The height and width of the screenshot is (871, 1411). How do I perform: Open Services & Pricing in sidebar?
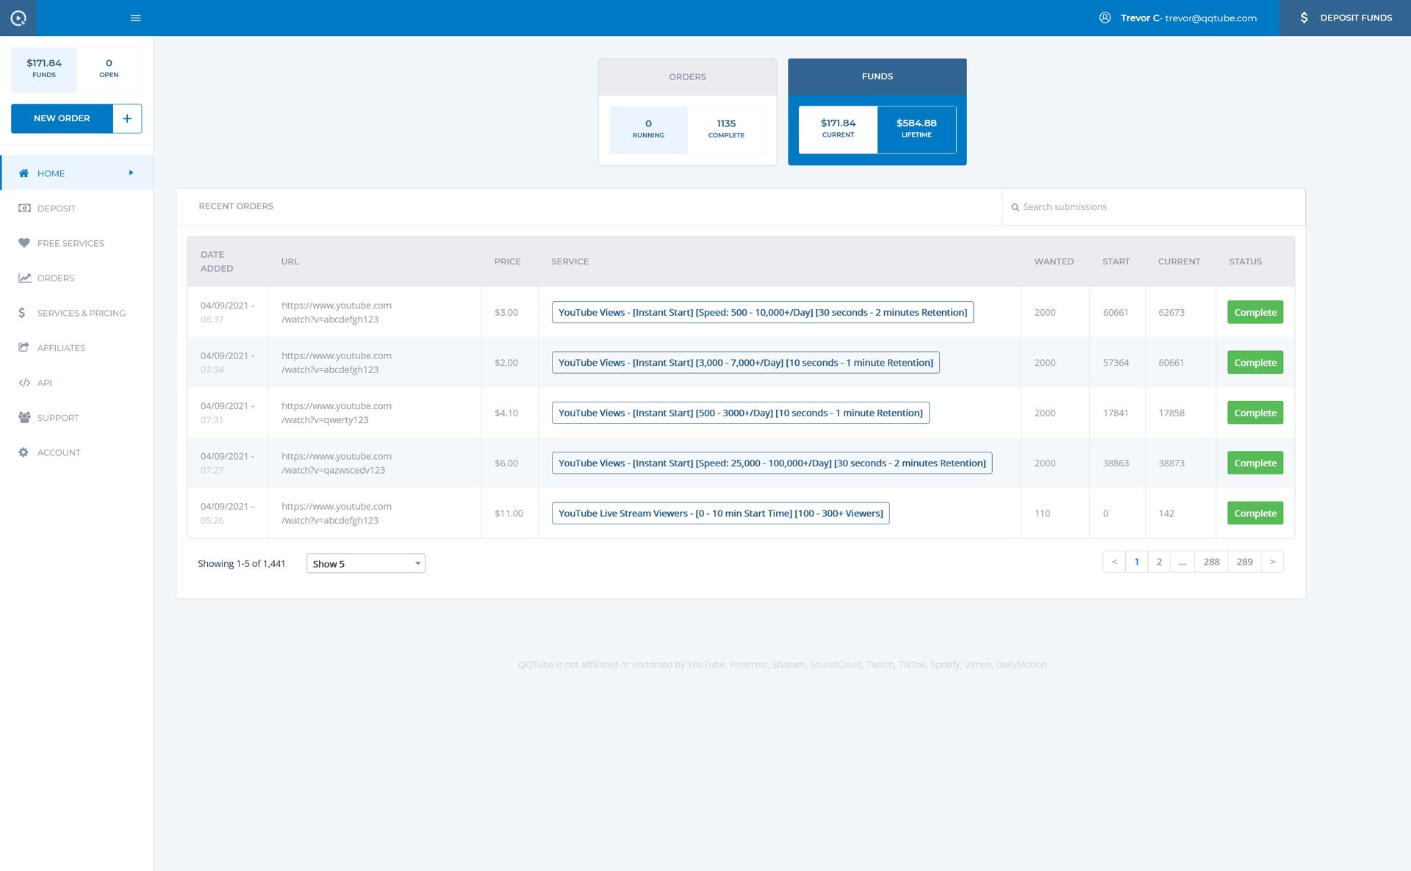tap(81, 313)
